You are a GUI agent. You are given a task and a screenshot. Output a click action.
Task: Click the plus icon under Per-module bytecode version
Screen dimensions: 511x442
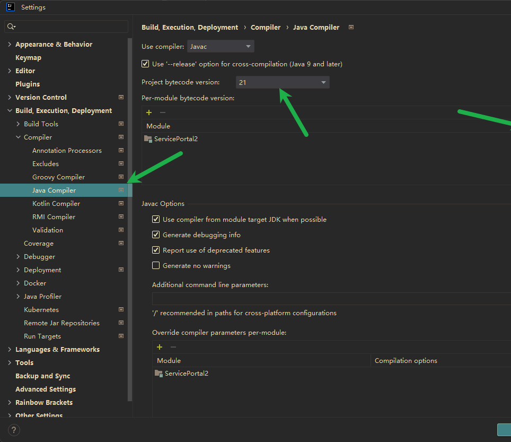coord(148,112)
